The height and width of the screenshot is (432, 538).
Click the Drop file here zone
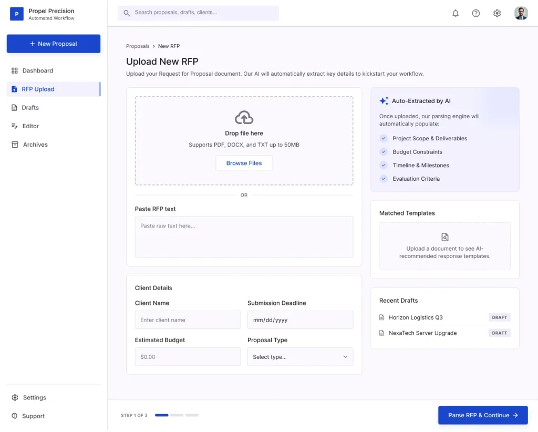[x=244, y=141]
